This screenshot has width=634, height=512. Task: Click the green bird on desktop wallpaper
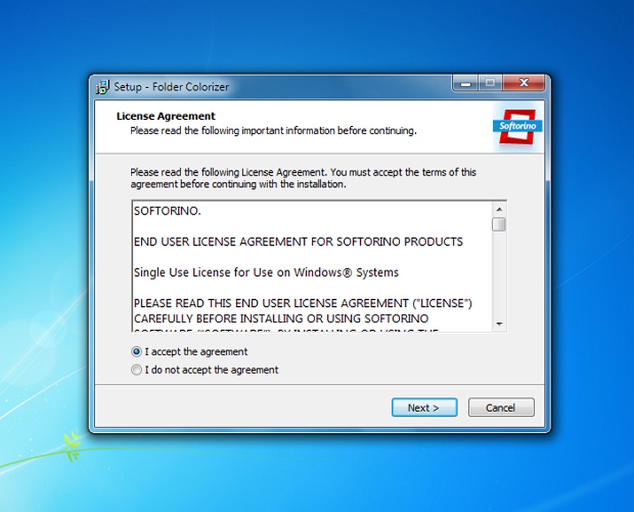pos(72,445)
